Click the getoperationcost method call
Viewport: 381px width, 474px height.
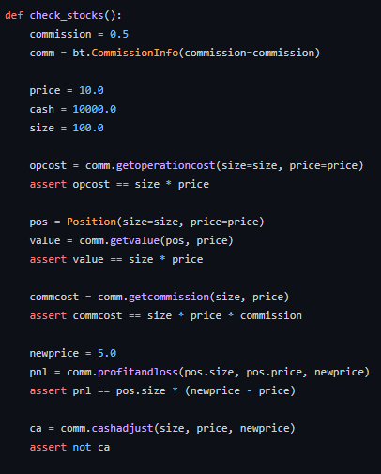[x=166, y=165]
